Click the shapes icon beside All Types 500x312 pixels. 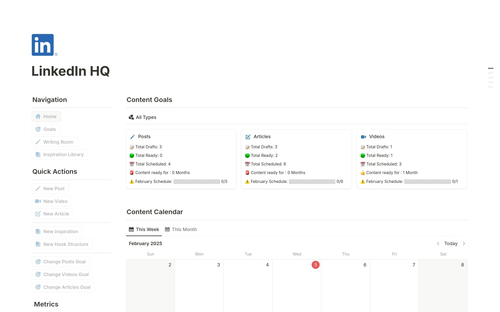(x=131, y=117)
